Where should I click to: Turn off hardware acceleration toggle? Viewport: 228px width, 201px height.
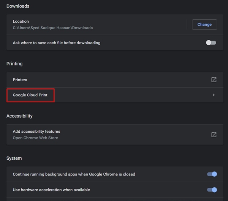(x=212, y=190)
